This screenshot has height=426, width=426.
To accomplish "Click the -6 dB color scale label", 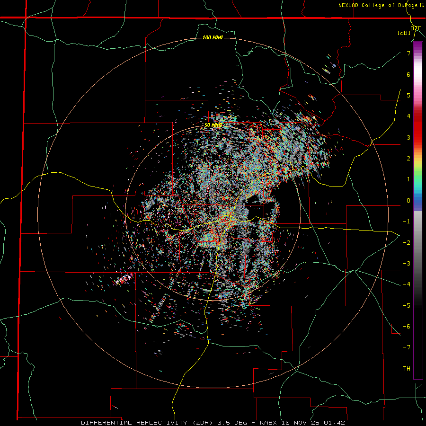I will [407, 326].
